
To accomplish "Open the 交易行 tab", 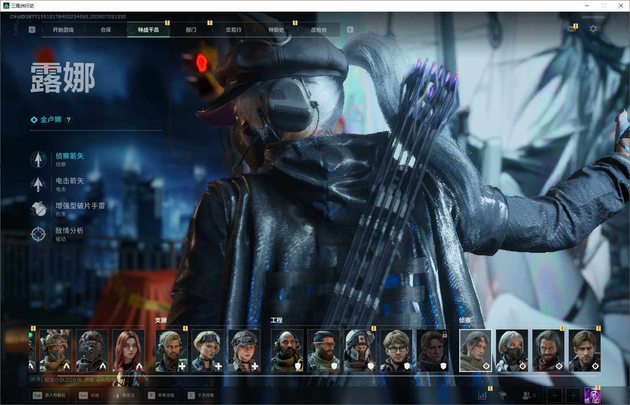I will coord(233,30).
